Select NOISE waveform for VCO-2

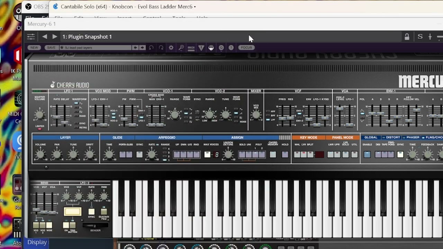point(236,122)
